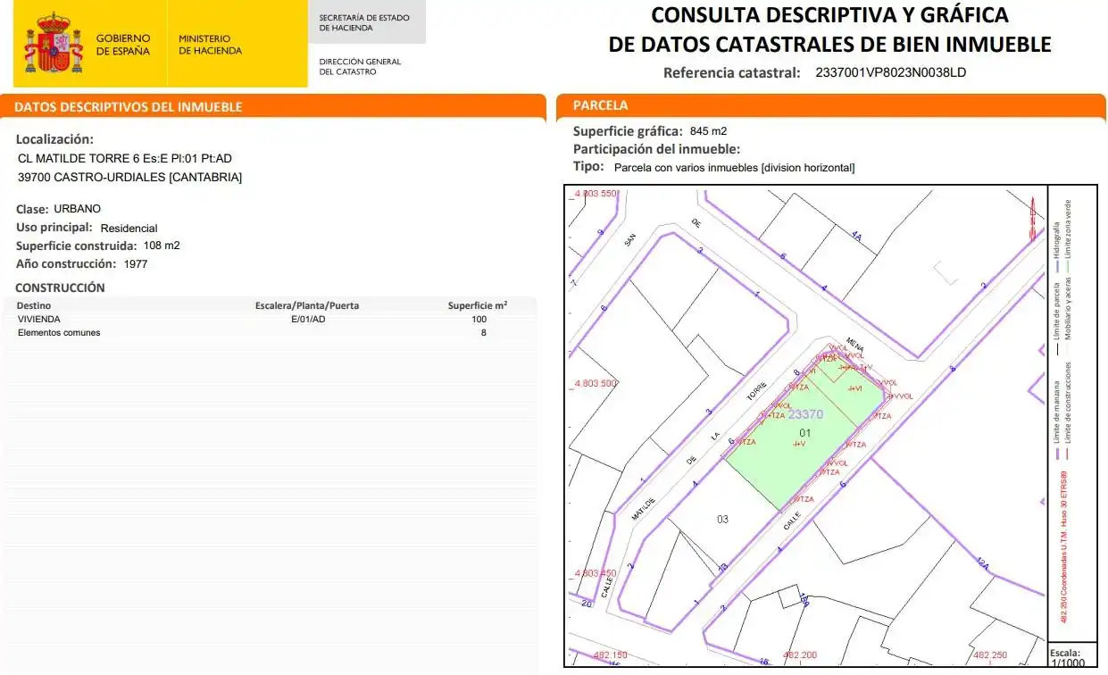Select the VIVIENDA table cell
This screenshot has width=1108, height=675.
pyautogui.click(x=39, y=319)
